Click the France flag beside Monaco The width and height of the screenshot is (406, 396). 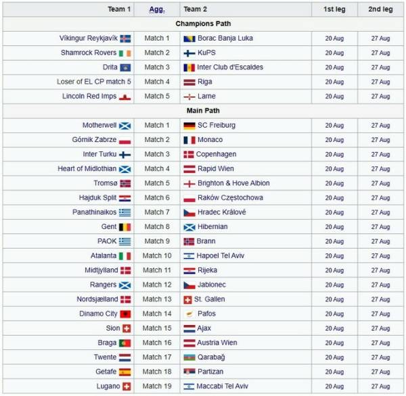coord(189,140)
